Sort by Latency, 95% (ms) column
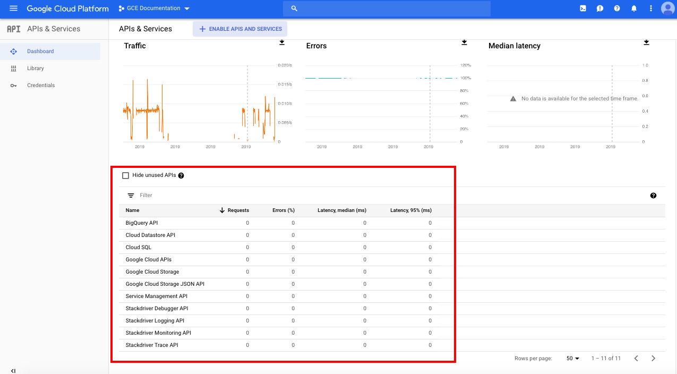 coord(411,210)
